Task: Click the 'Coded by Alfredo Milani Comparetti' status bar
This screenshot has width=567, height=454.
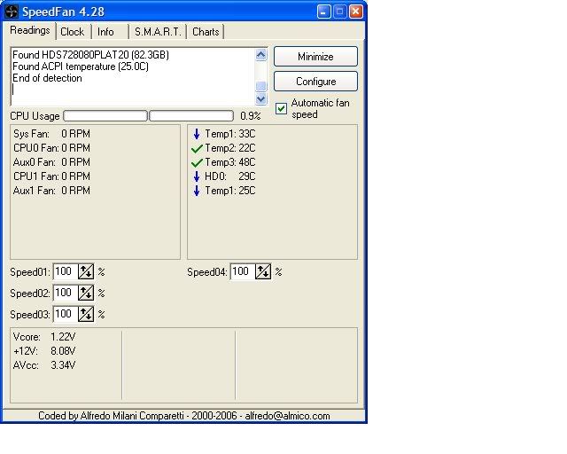Action: (183, 416)
